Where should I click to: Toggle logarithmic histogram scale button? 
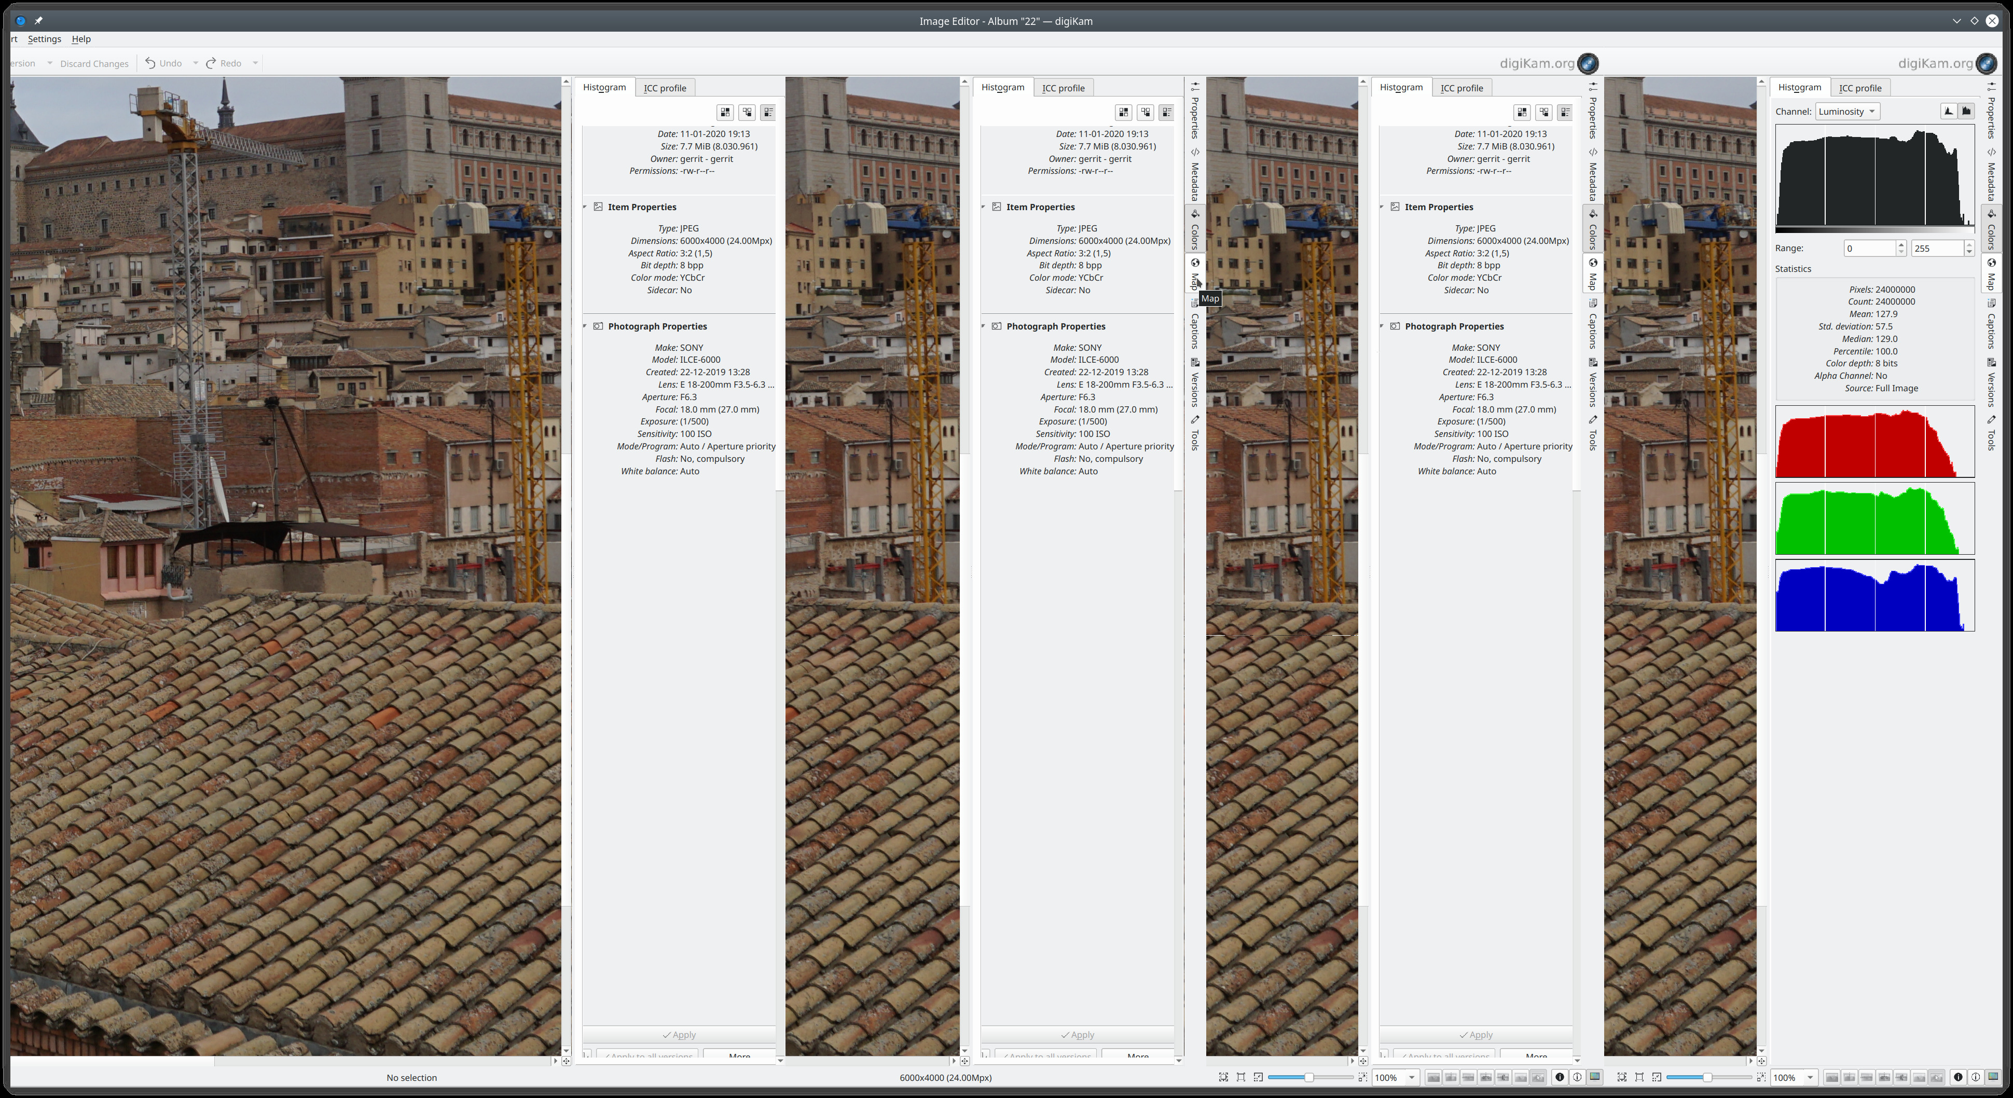point(1966,112)
